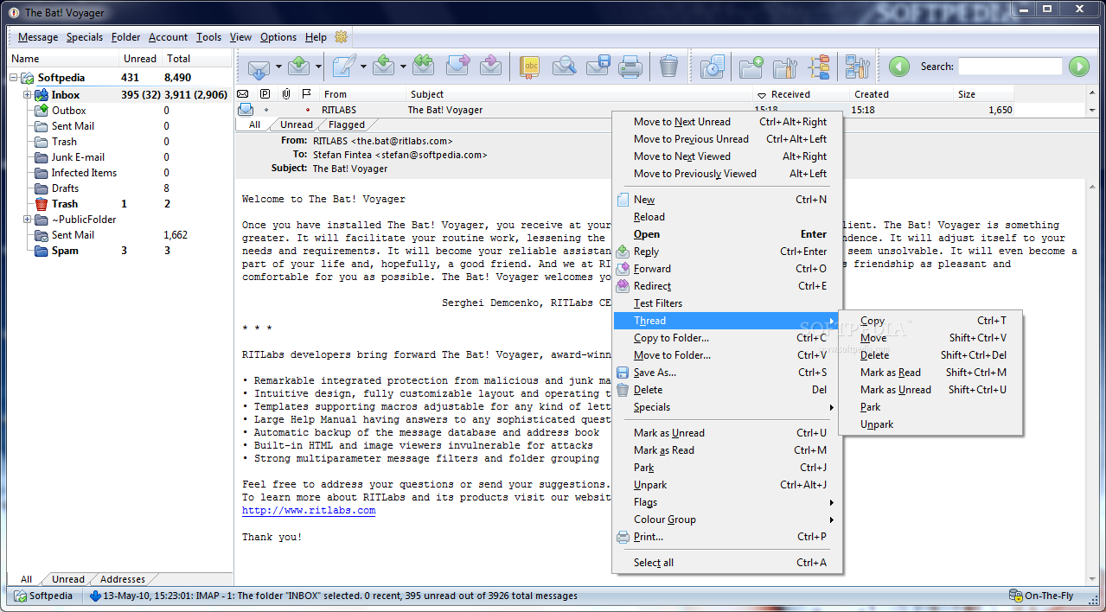Open the Specials menu in menu bar
This screenshot has height=612, width=1106.
(85, 37)
